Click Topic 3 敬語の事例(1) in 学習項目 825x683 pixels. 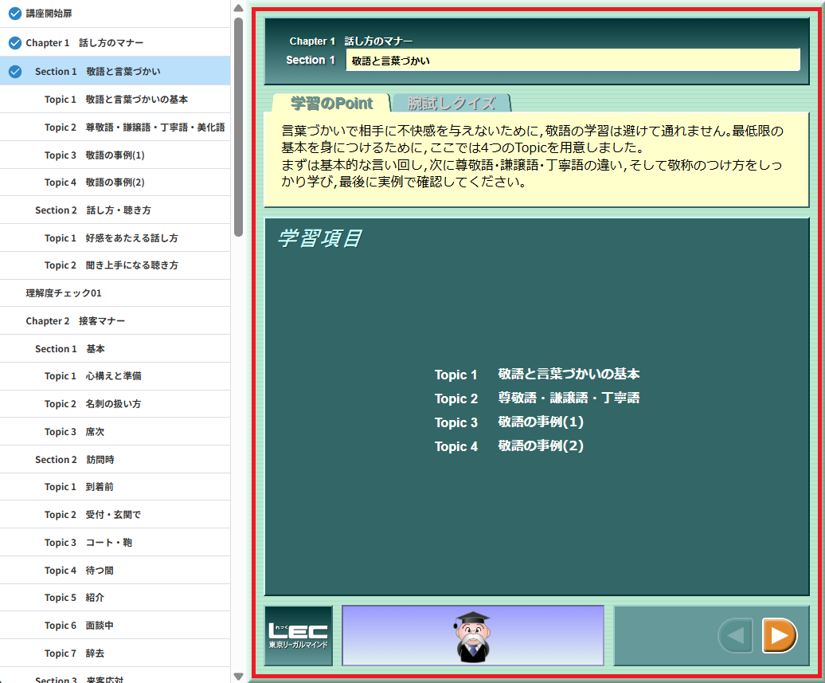click(509, 422)
